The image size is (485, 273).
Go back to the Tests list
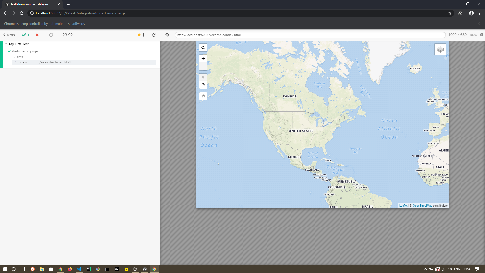coord(9,35)
